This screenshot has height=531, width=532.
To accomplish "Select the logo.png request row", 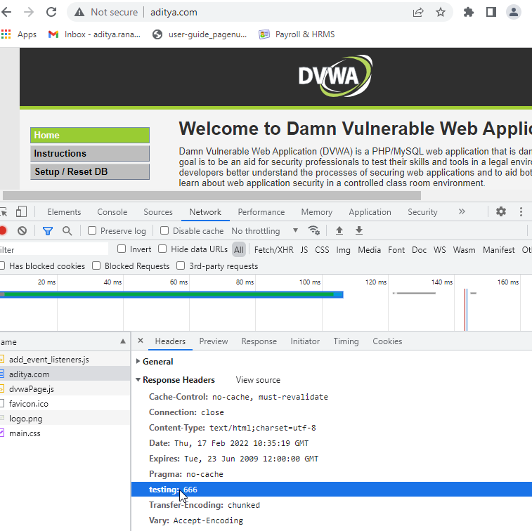I will pos(65,419).
